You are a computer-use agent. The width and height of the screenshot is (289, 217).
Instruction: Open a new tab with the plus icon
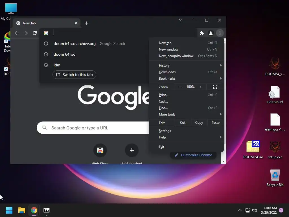(x=86, y=23)
